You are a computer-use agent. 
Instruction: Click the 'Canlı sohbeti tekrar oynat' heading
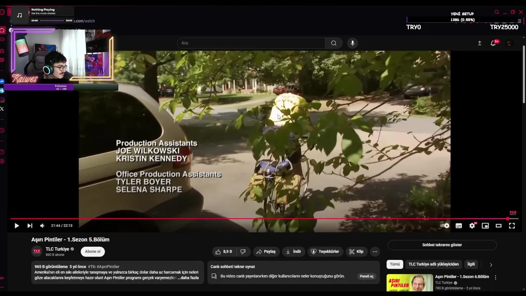(233, 267)
